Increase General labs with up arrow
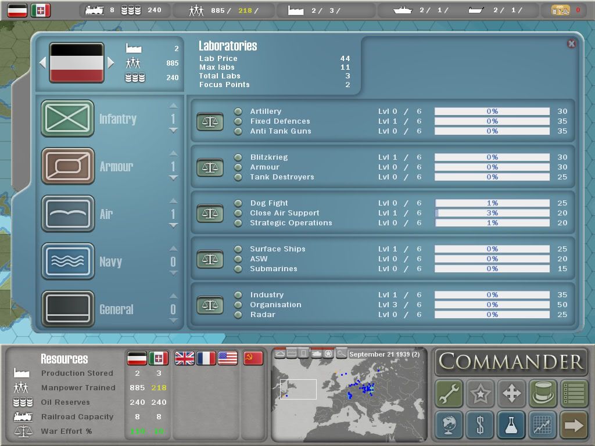Image resolution: width=595 pixels, height=446 pixels. (x=173, y=296)
